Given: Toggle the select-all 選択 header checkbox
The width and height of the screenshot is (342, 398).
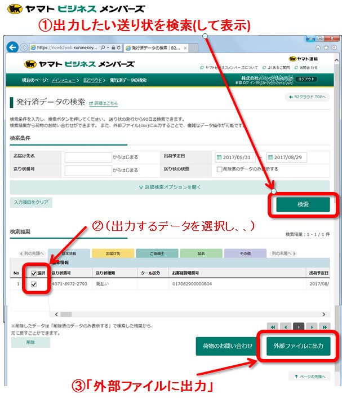Looking at the screenshot, I should (x=33, y=273).
